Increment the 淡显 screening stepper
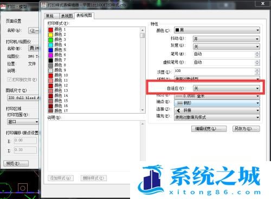 (x=257, y=70)
